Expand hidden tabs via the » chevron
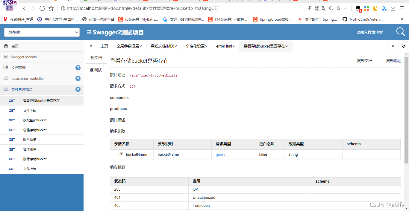Screen dimensions: 409x211 click(x=393, y=46)
